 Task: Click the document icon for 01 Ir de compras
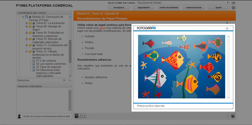pos(33,61)
